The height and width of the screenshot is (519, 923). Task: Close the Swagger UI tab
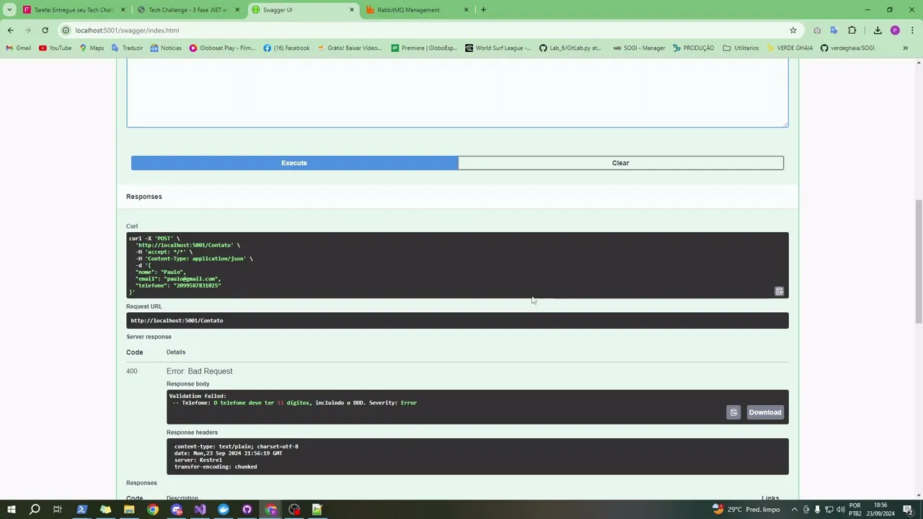tap(352, 10)
